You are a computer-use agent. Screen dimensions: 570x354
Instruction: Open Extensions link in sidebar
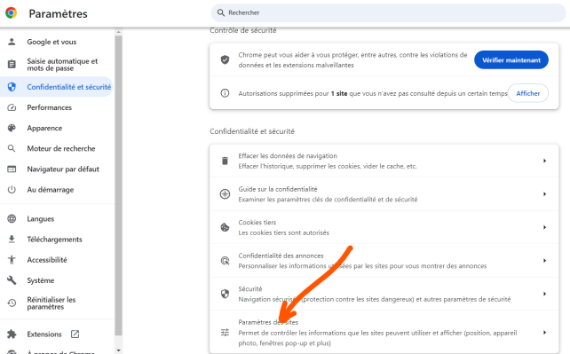pos(44,334)
